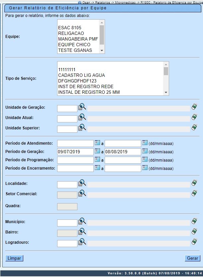This screenshot has width=203, height=277.
Task: Clear Município field with eraser icon
Action: click(194, 221)
